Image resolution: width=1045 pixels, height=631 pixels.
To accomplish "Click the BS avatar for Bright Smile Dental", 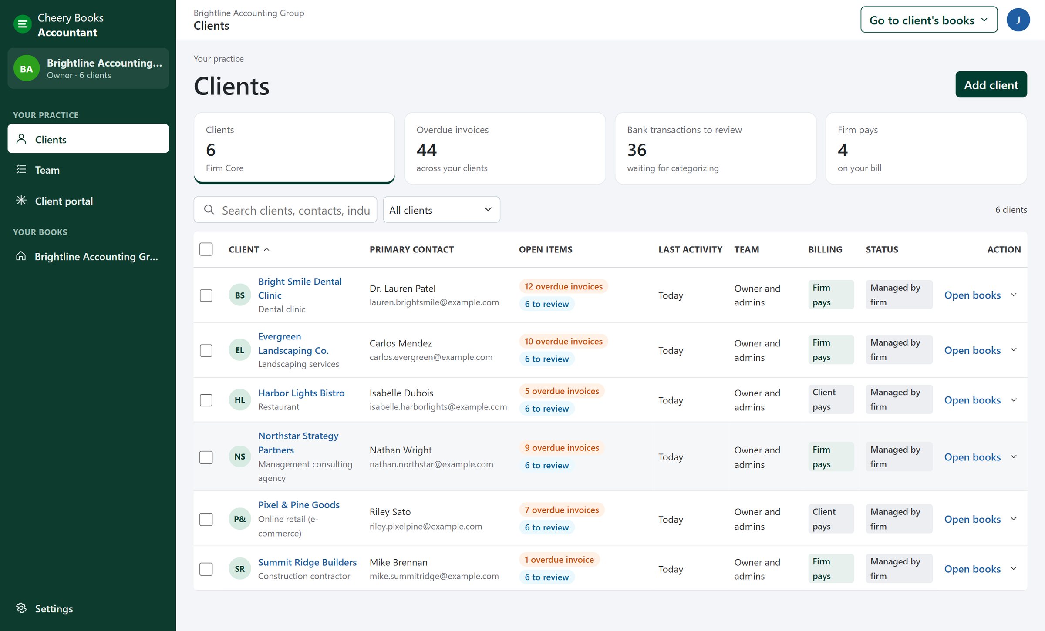I will (x=240, y=295).
